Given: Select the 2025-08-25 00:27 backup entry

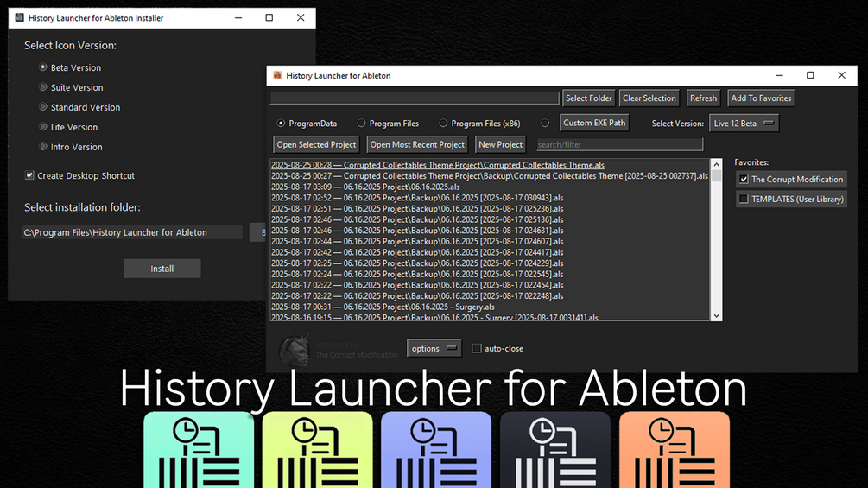Looking at the screenshot, I should (490, 176).
